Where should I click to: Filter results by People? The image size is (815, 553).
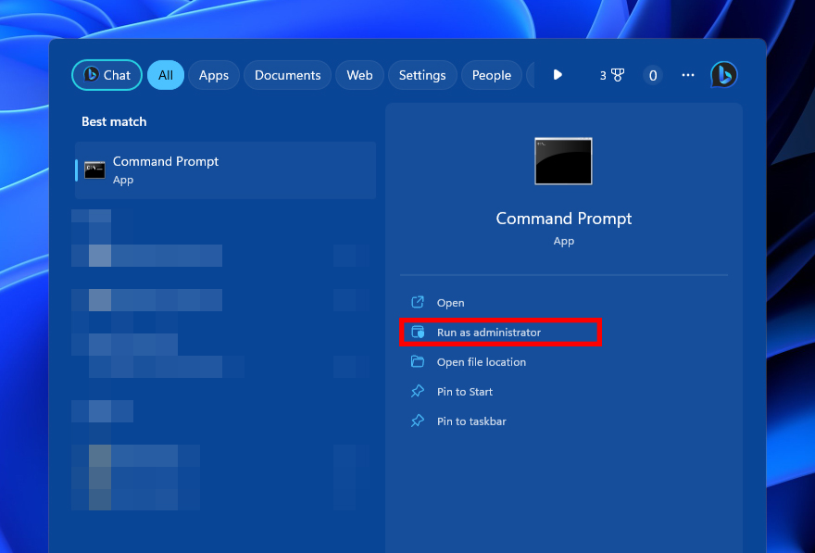[491, 75]
